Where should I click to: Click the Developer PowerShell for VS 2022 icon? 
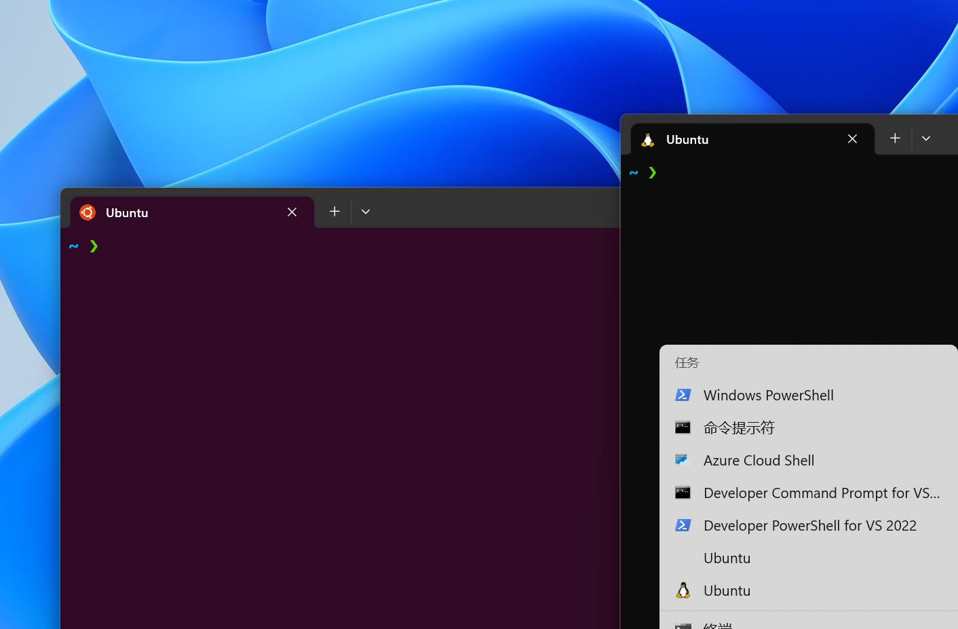pyautogui.click(x=683, y=525)
